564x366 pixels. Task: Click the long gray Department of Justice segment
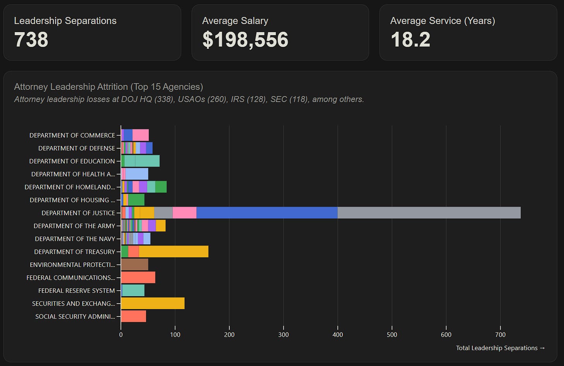429,213
